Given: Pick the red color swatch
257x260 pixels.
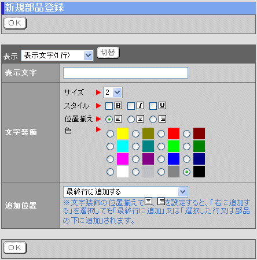Looking at the screenshot, I should click(174, 133).
